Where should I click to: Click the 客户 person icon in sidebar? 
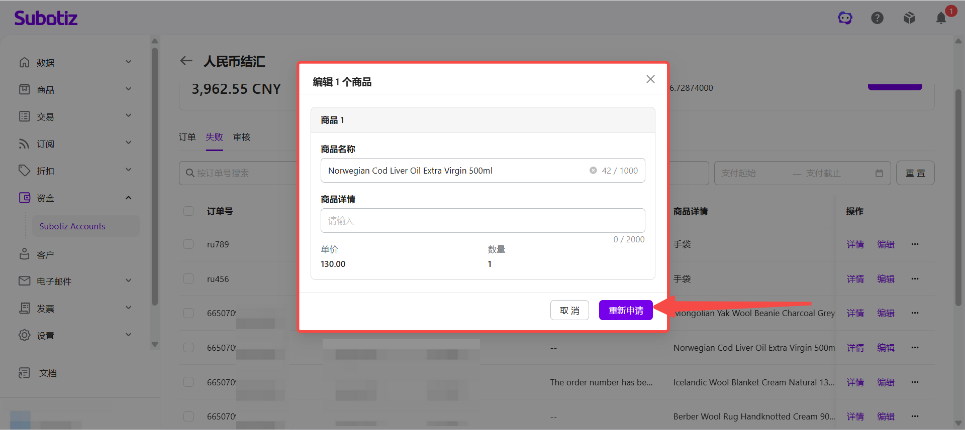[24, 254]
